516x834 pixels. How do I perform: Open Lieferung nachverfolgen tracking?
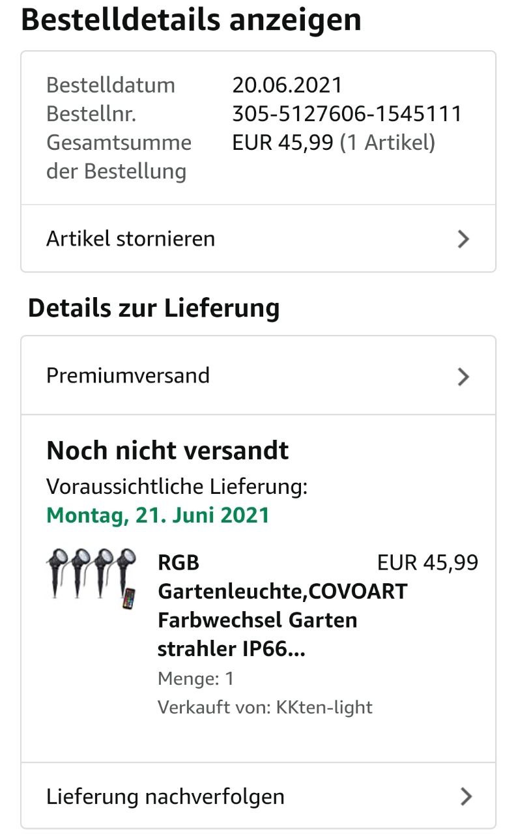pyautogui.click(x=258, y=796)
